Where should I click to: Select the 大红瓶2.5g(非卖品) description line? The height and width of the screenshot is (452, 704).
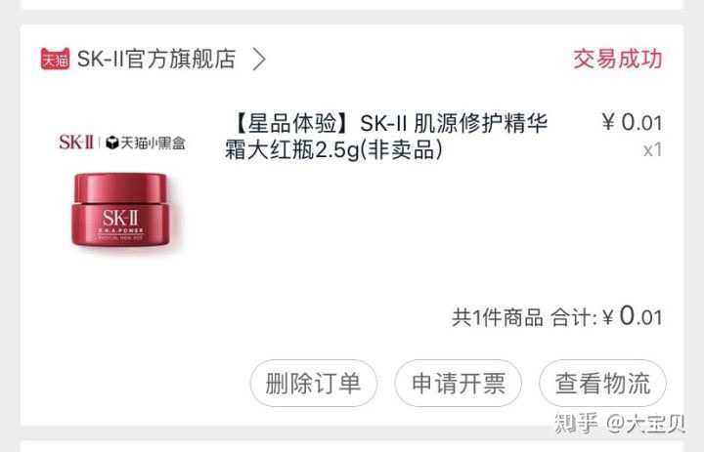(333, 149)
